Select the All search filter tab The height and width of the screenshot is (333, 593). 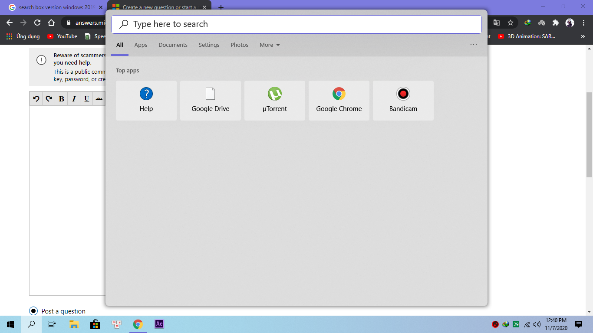[x=120, y=45]
